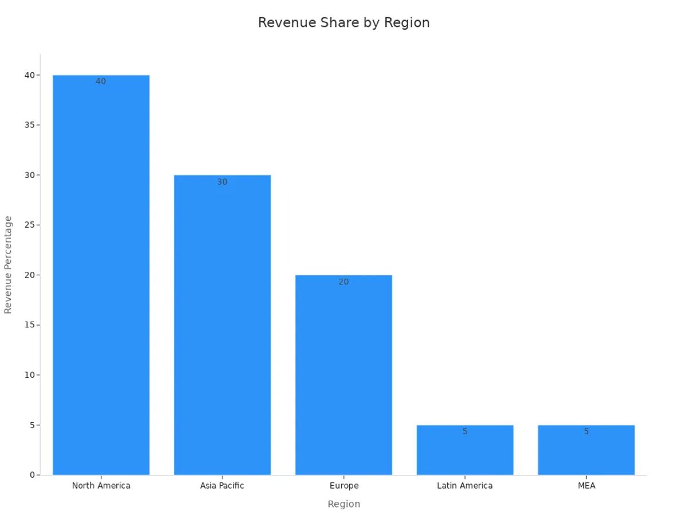Screen dimensions: 687x515
Task: Select the chart title Revenue Share by Region
Action: pos(343,22)
